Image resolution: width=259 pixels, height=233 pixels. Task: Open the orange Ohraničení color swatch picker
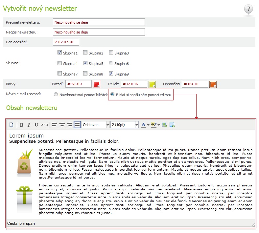coord(213,84)
